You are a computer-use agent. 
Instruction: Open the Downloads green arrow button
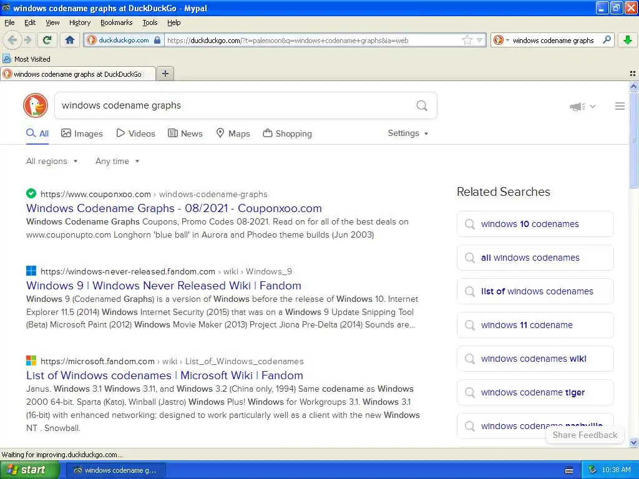point(628,40)
